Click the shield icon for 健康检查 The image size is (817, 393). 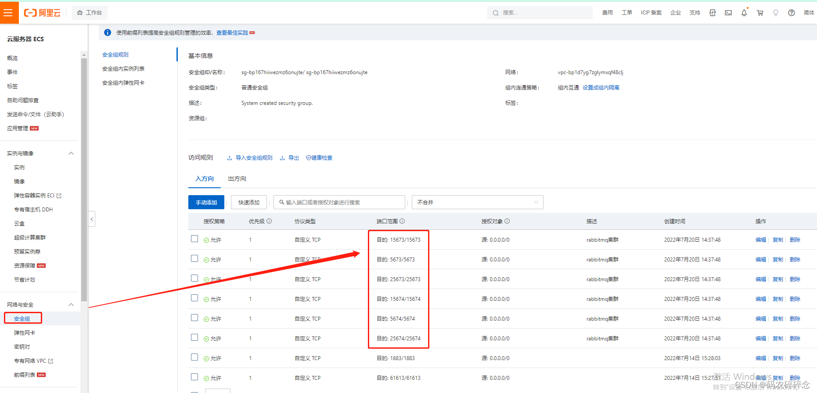[308, 158]
